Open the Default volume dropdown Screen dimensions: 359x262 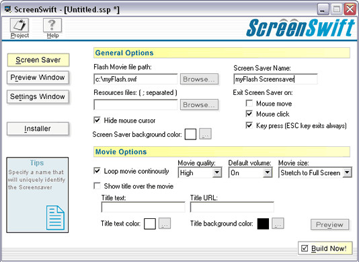(268, 172)
